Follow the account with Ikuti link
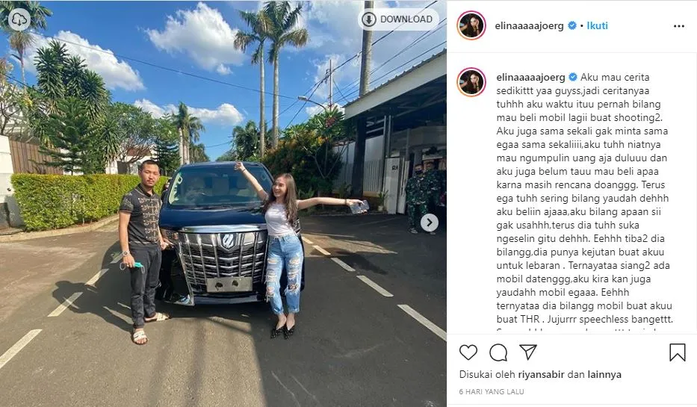This screenshot has width=697, height=407. (x=597, y=26)
